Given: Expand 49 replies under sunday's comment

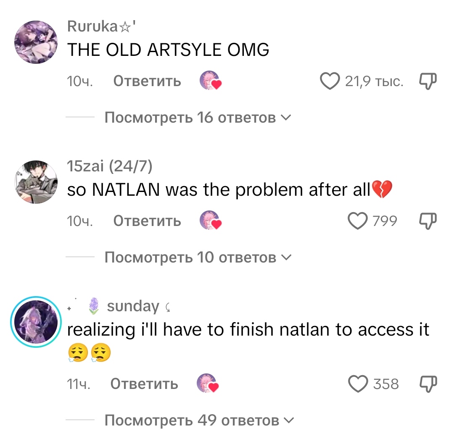Looking at the screenshot, I should [200, 420].
